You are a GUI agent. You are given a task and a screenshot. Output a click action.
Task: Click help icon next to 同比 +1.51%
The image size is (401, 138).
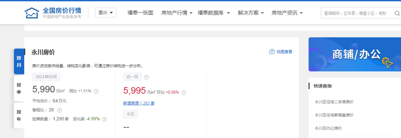tap(96, 91)
